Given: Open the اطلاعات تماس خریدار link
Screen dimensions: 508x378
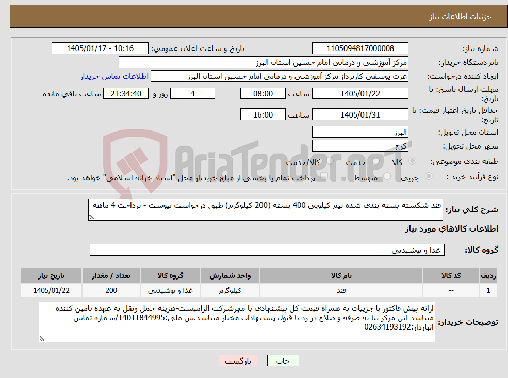Looking at the screenshot, I should (114, 76).
